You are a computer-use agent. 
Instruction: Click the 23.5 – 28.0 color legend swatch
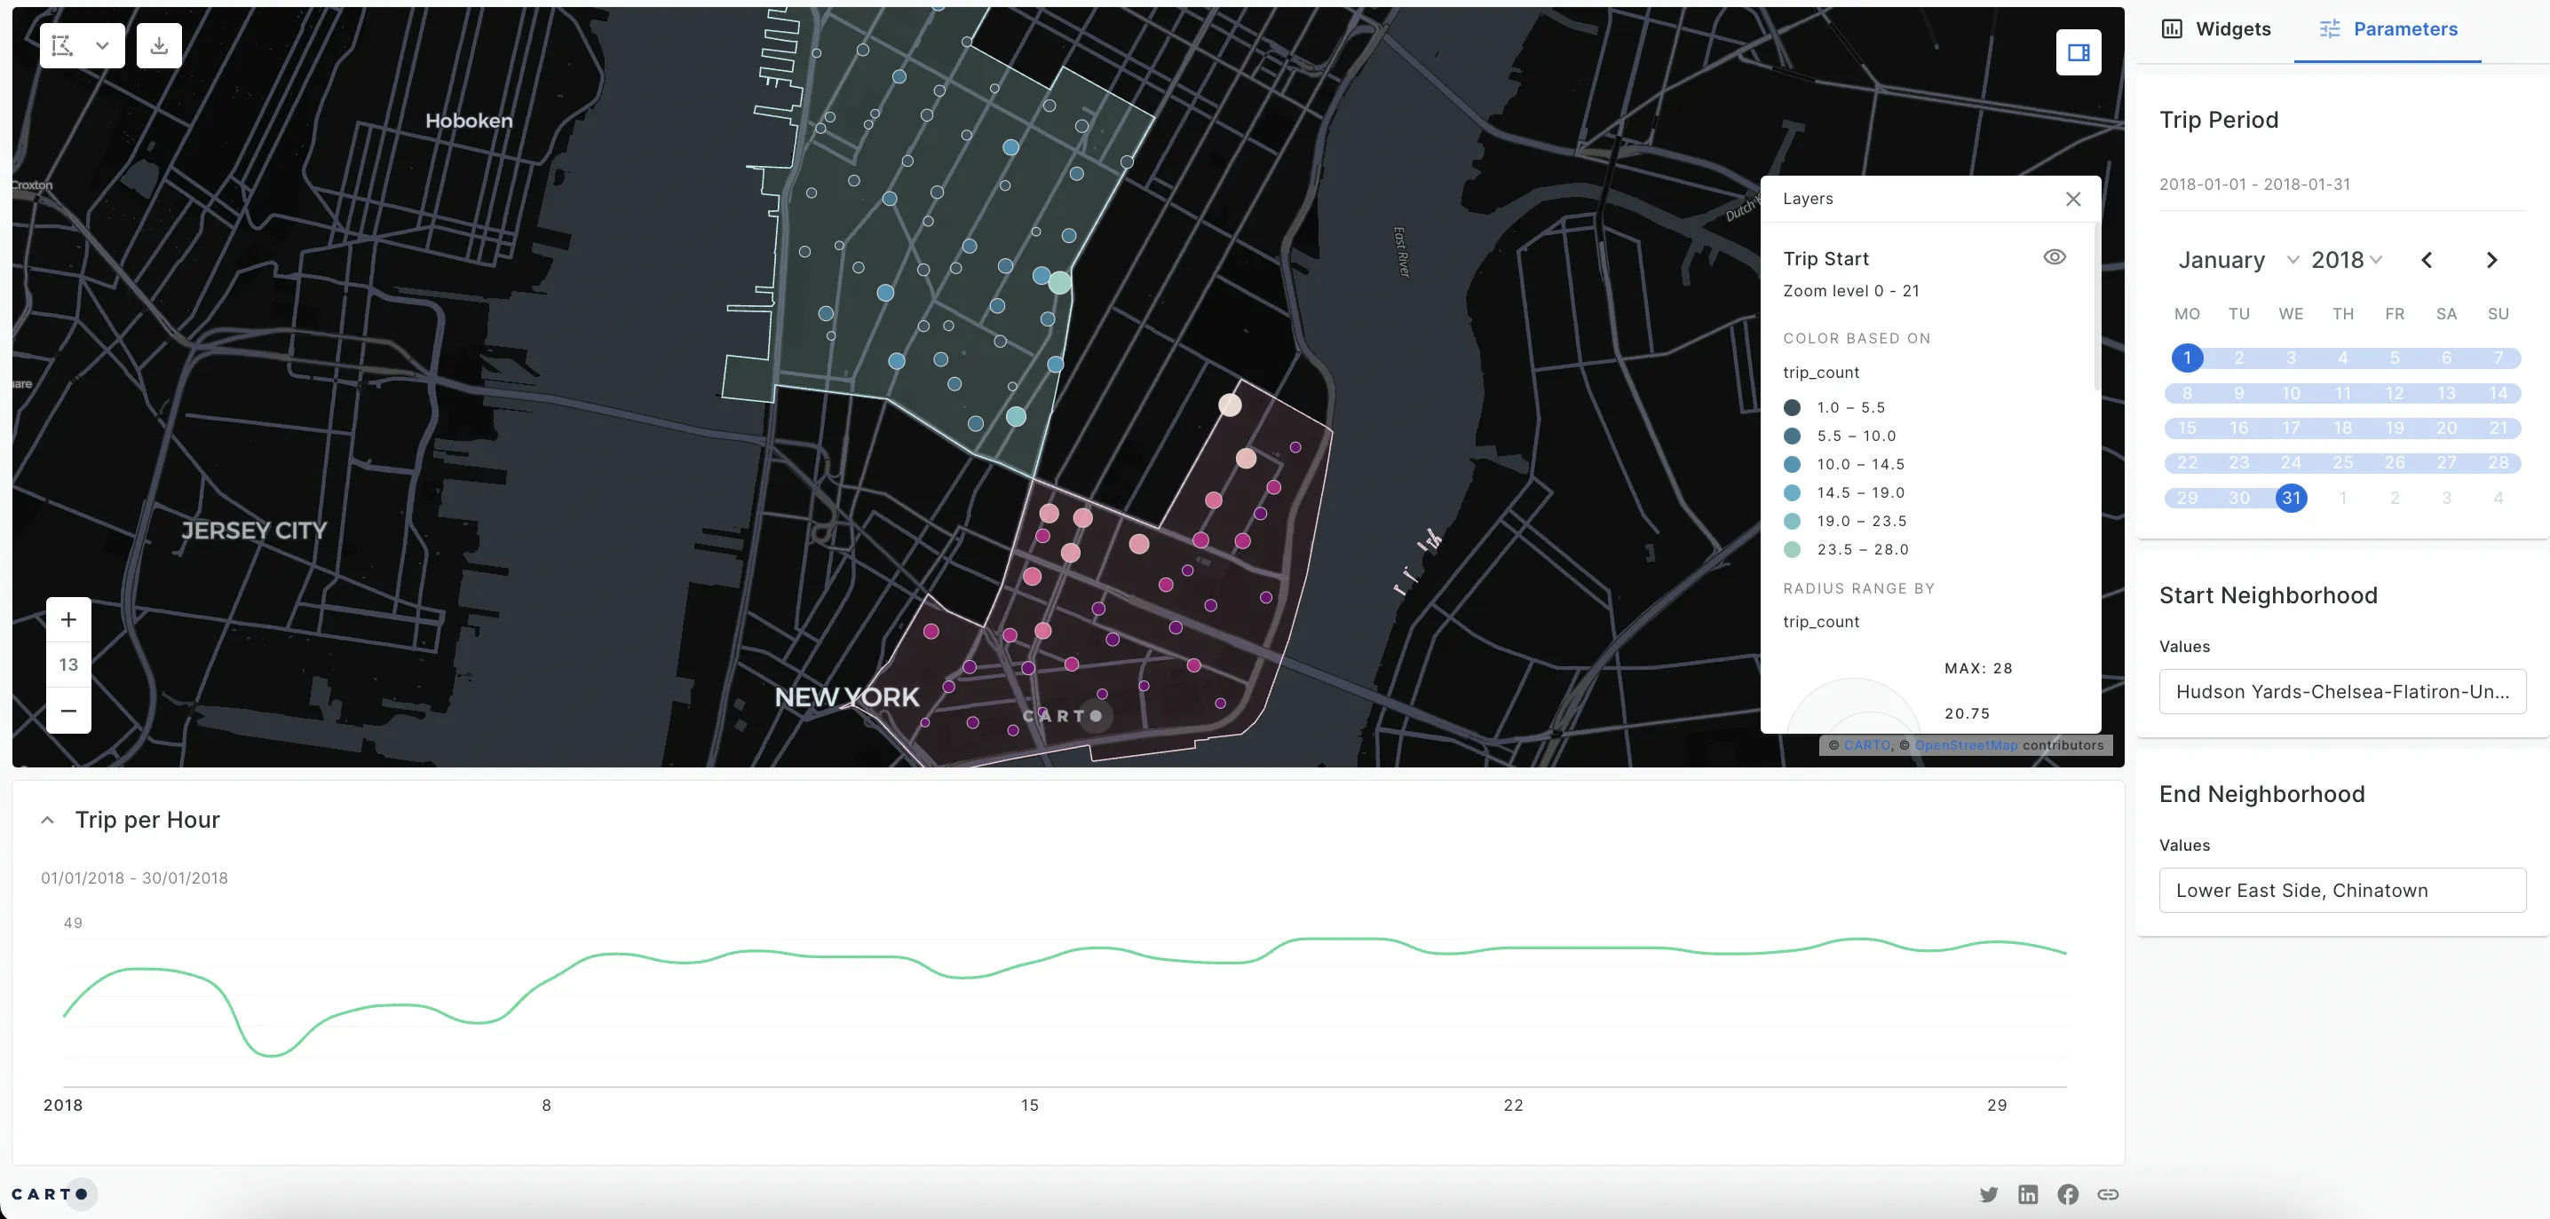point(1794,549)
